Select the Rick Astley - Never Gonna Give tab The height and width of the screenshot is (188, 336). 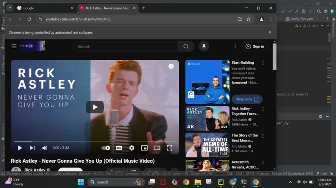108,8
